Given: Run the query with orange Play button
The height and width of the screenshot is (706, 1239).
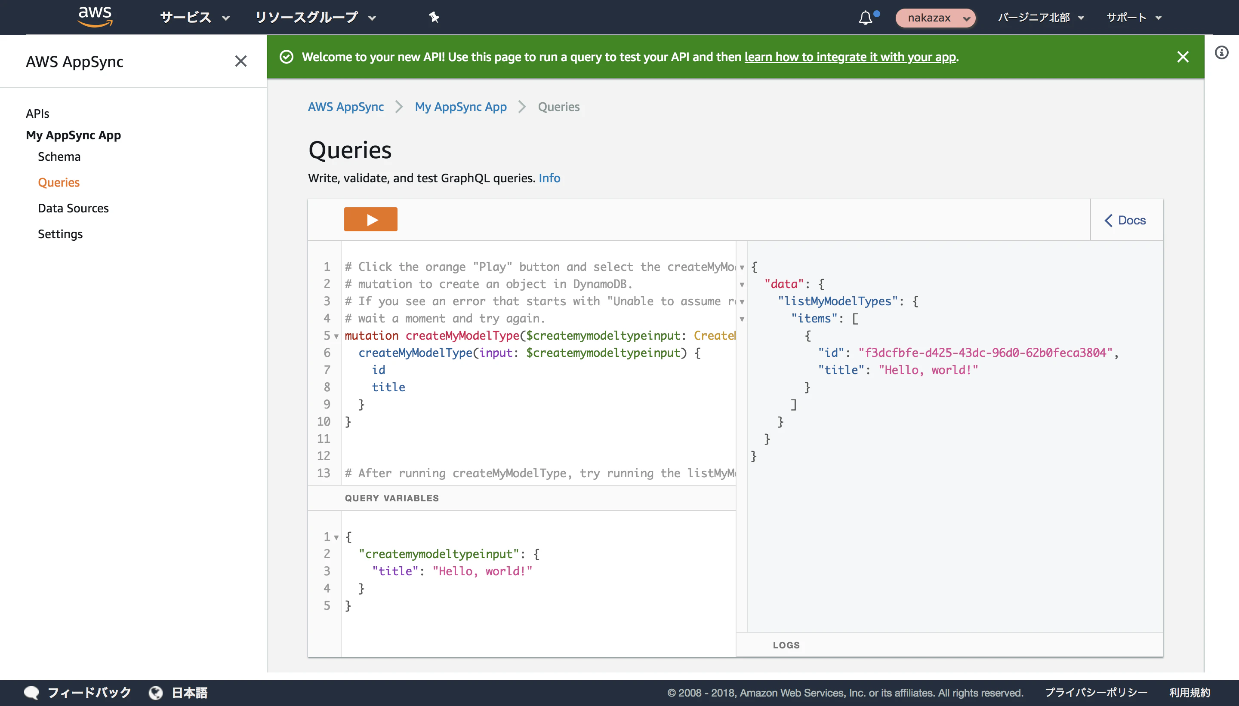Looking at the screenshot, I should pos(371,220).
